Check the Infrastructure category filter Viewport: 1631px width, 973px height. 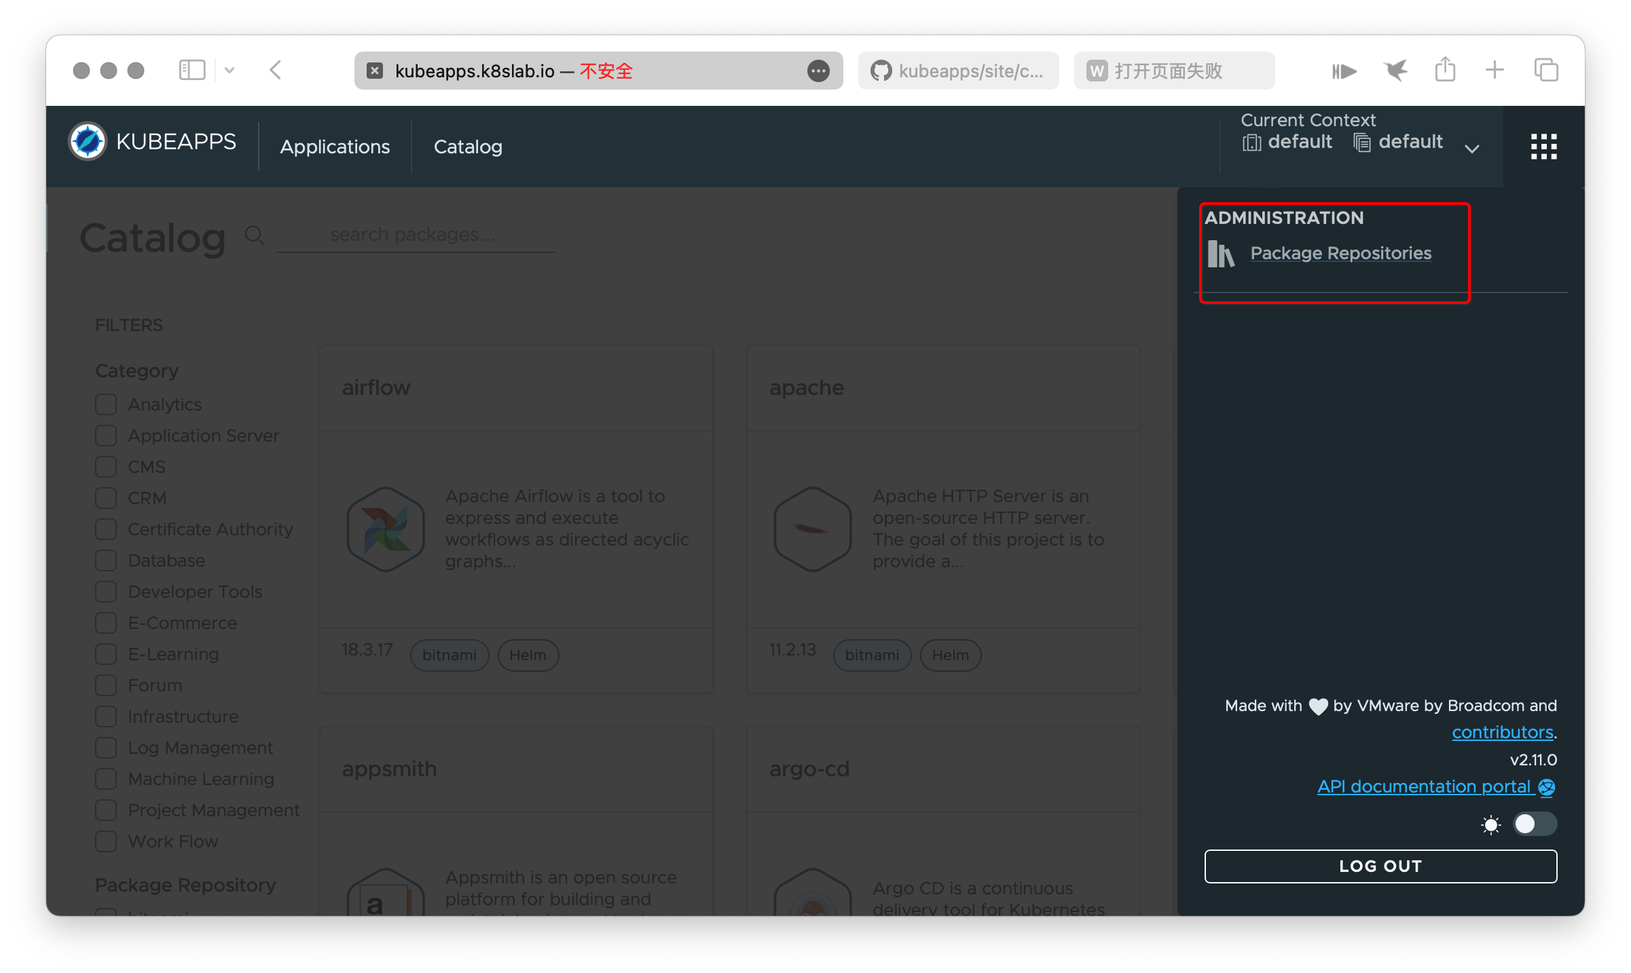(106, 717)
